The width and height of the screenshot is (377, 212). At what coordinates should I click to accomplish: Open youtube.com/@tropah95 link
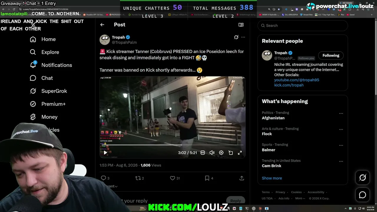(297, 80)
